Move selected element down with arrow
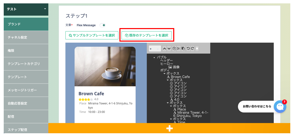Screen dimensions: 293x138 coord(169,49)
